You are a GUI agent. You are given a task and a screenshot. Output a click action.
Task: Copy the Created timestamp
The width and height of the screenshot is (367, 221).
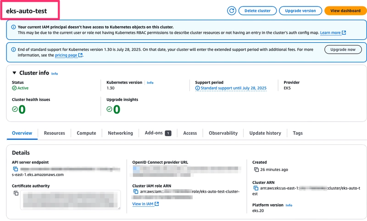click(x=256, y=170)
